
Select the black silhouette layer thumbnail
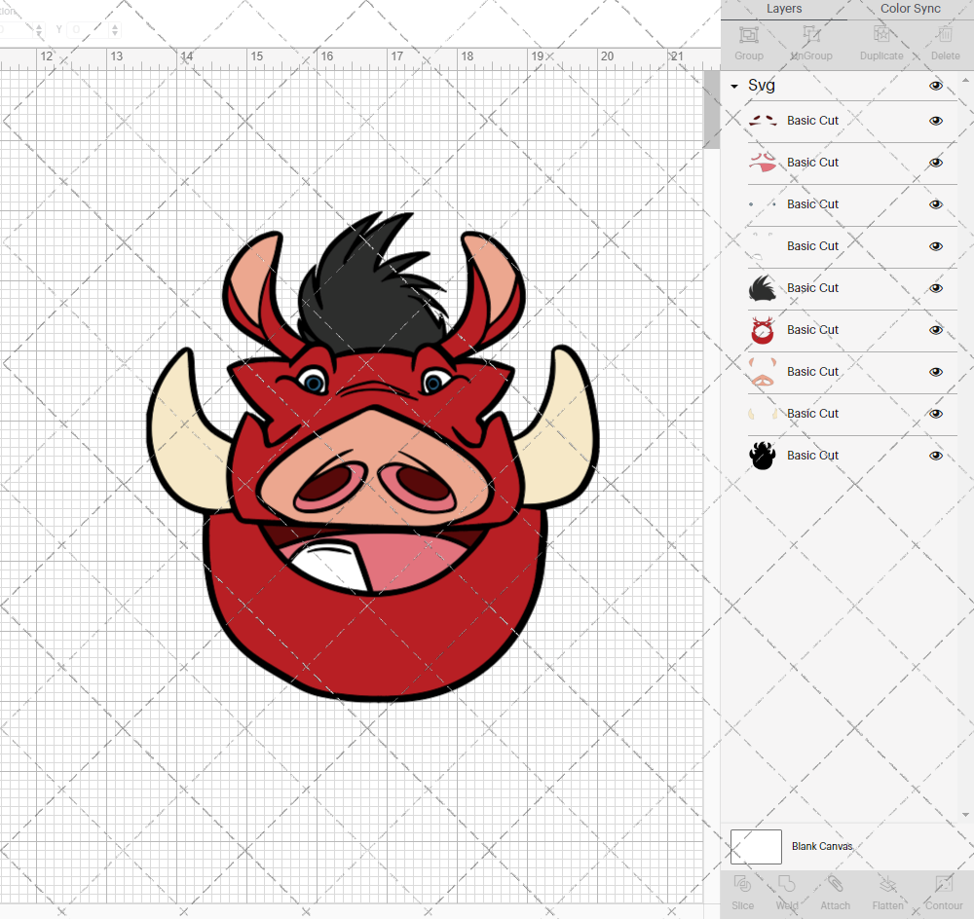pyautogui.click(x=763, y=456)
